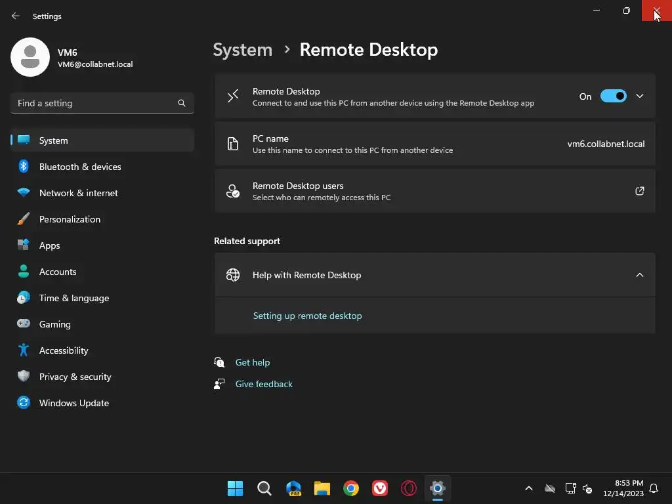
Task: Open Privacy & security settings
Action: pyautogui.click(x=102, y=377)
